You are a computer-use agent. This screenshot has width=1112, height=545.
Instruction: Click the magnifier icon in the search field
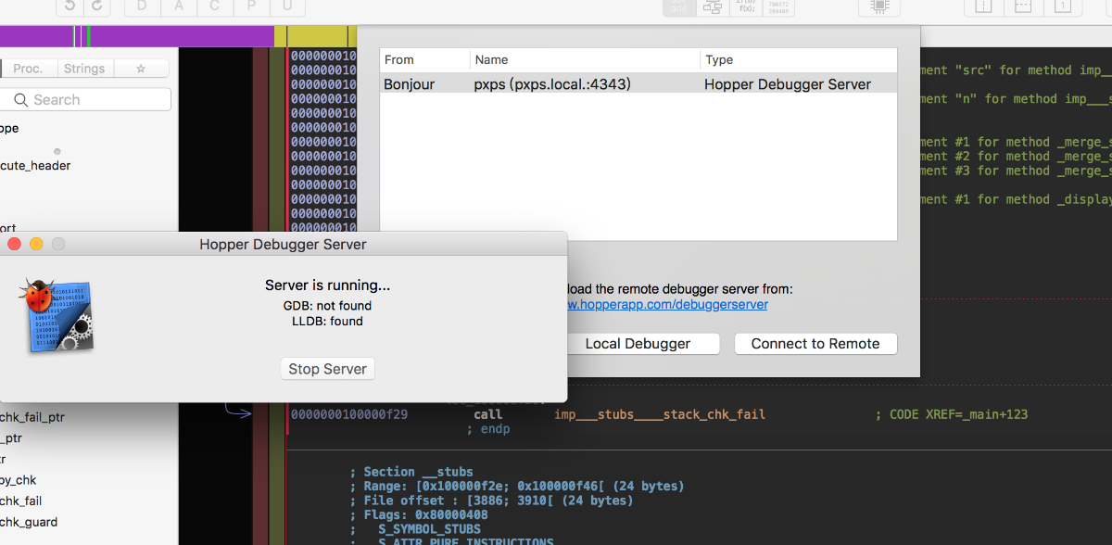[x=19, y=100]
